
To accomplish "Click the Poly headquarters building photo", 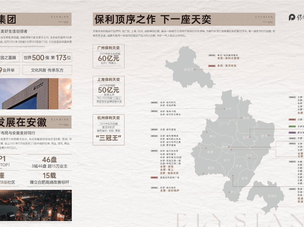I will (x=36, y=94).
